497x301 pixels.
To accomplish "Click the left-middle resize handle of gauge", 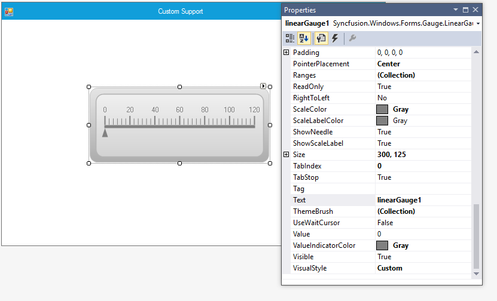I will click(89, 125).
